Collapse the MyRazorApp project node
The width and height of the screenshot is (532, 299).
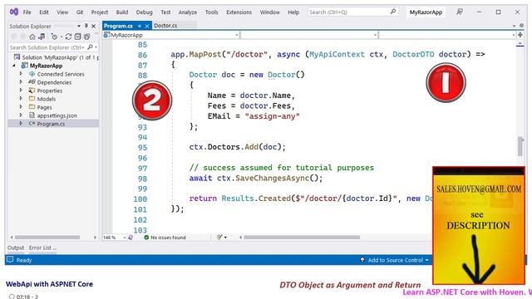pos(14,66)
